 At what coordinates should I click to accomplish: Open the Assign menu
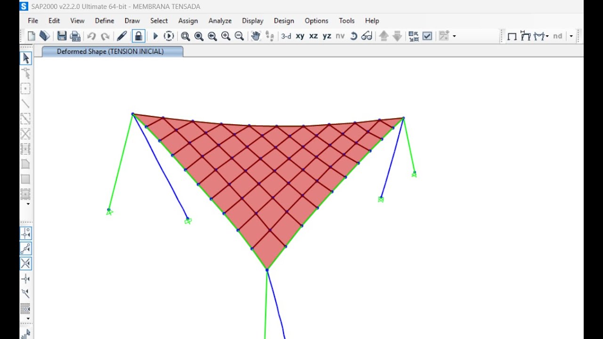pos(188,21)
